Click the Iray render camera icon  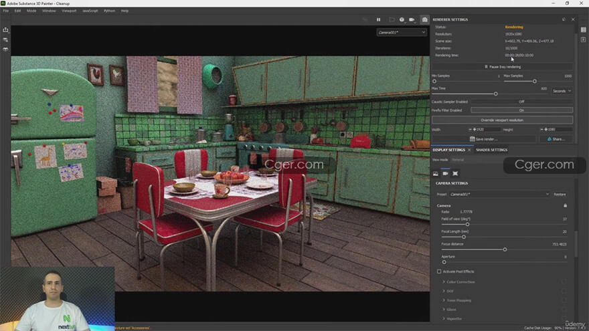coord(425,19)
